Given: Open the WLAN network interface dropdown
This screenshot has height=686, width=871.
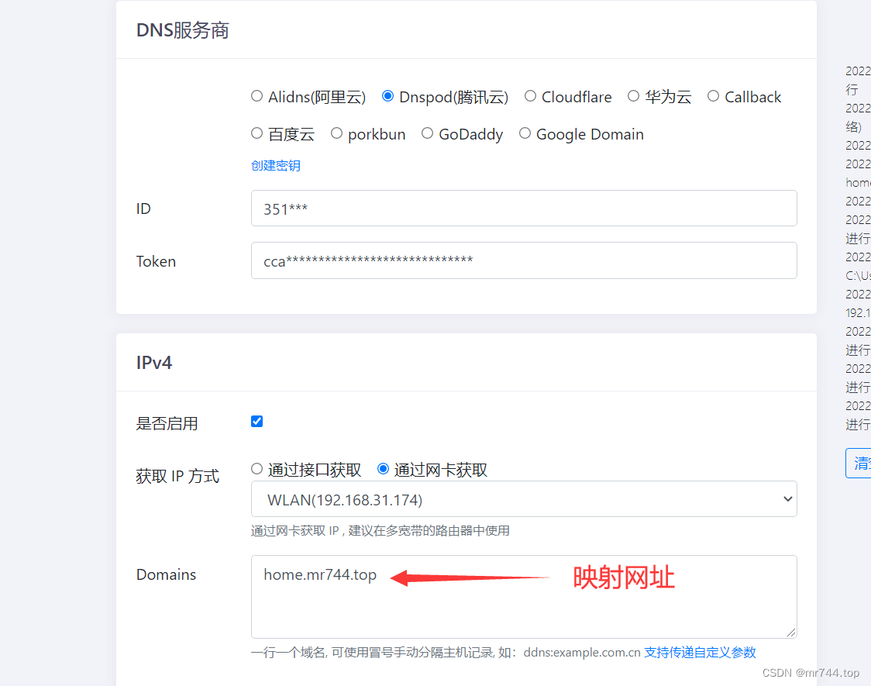Looking at the screenshot, I should [x=524, y=498].
